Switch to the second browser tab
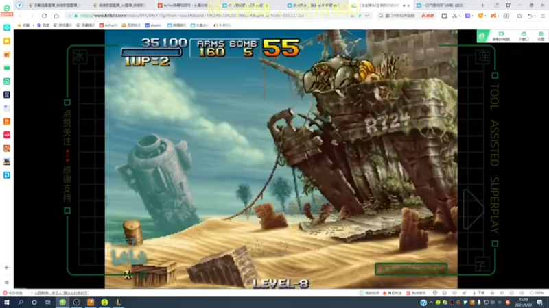 (121, 5)
